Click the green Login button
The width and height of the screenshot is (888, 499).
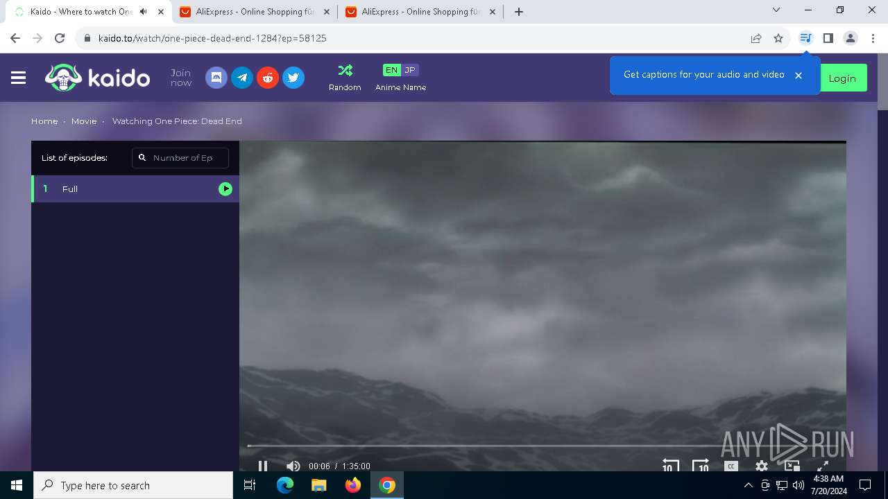pyautogui.click(x=842, y=78)
